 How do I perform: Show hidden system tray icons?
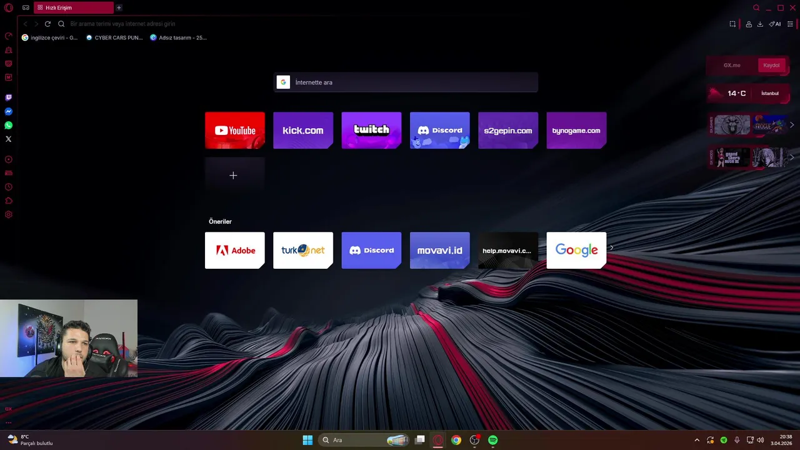pos(697,440)
